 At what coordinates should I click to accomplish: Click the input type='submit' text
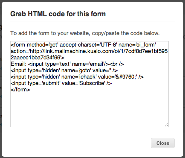click(x=35, y=83)
